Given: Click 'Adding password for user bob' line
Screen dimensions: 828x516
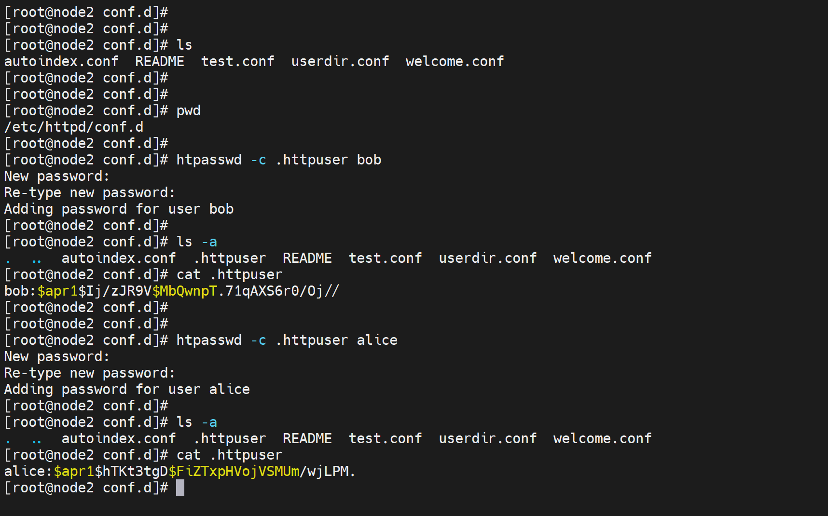Looking at the screenshot, I should pos(119,209).
